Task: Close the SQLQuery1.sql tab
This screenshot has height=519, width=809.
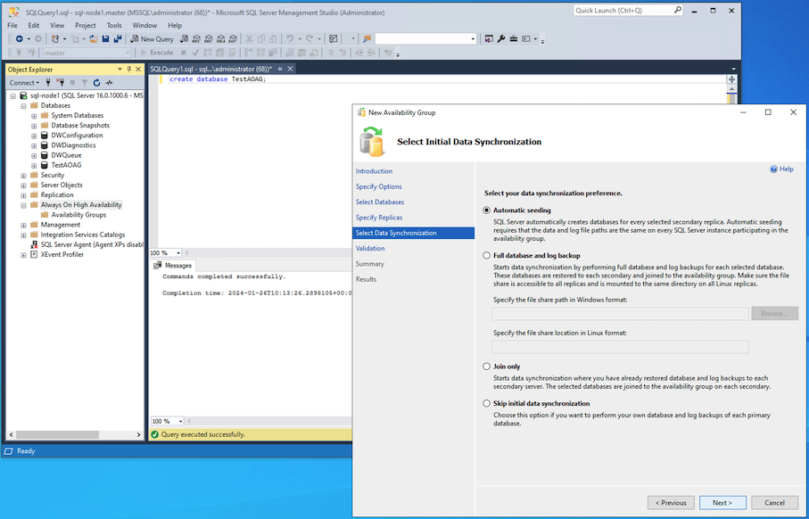Action: click(290, 69)
